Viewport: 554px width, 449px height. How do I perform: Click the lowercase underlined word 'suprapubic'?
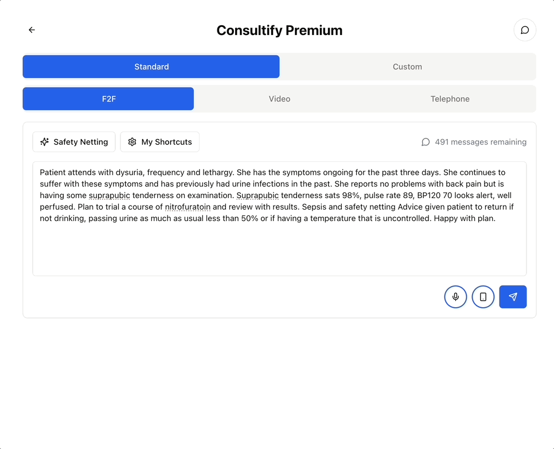click(x=109, y=195)
